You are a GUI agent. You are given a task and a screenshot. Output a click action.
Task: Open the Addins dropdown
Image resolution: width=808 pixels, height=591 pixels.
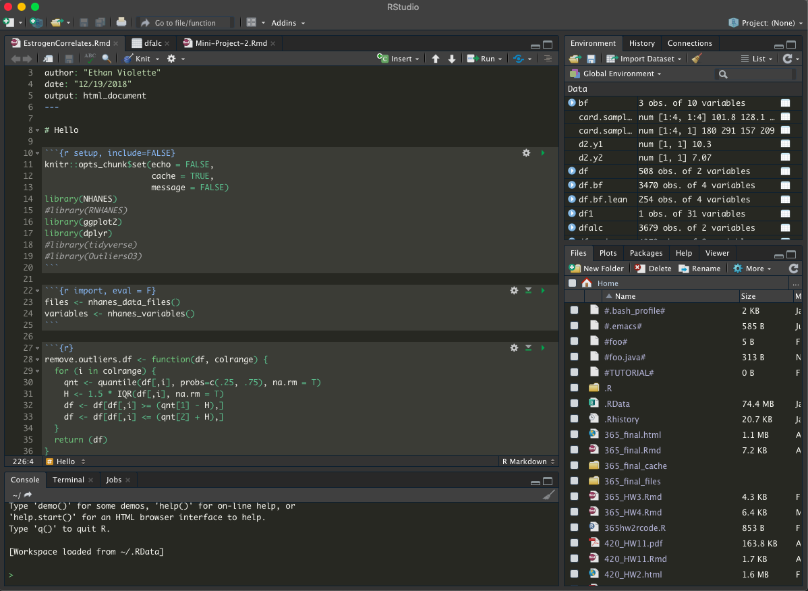pyautogui.click(x=288, y=23)
